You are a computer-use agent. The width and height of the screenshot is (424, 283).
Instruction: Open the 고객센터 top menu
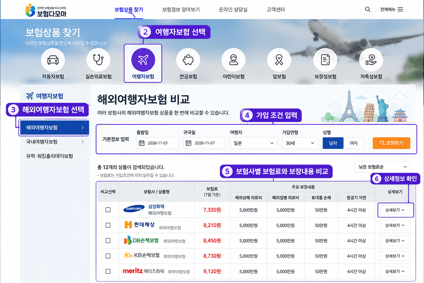275,9
